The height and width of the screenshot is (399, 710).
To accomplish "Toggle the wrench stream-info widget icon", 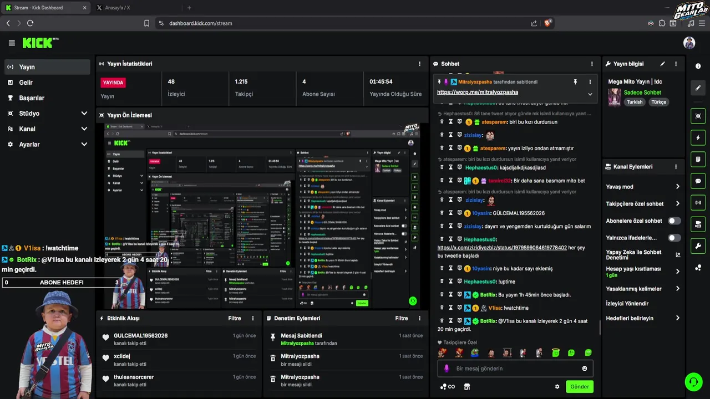I will [x=698, y=246].
